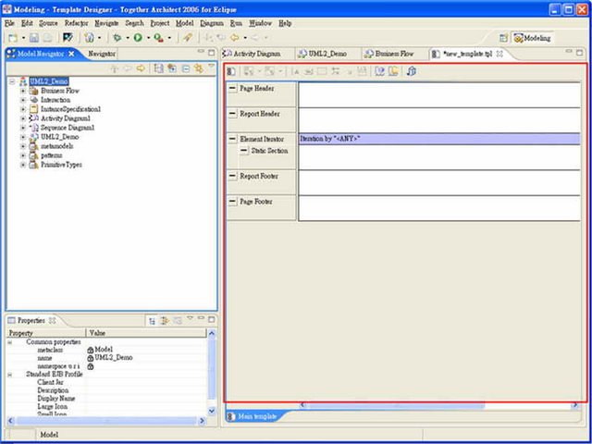This screenshot has width=592, height=444.
Task: Collapse the Element Iterator section
Action: pyautogui.click(x=233, y=140)
